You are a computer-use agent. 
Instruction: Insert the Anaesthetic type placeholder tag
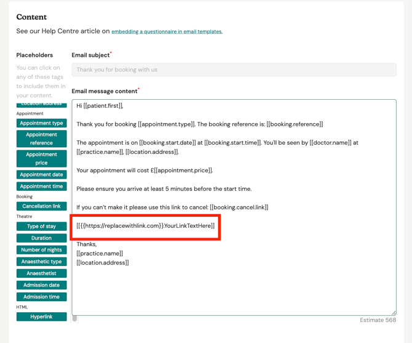pos(41,262)
